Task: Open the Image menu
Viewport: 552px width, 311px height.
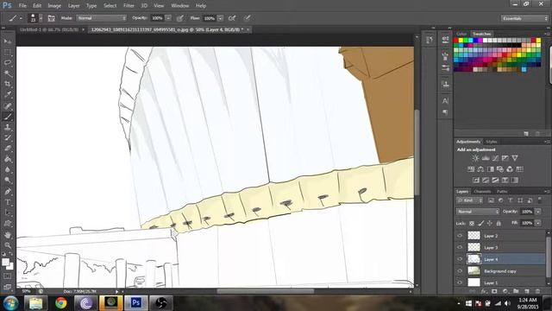Action: tap(54, 6)
